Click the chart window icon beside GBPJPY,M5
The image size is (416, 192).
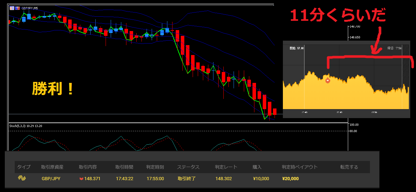pos(12,8)
